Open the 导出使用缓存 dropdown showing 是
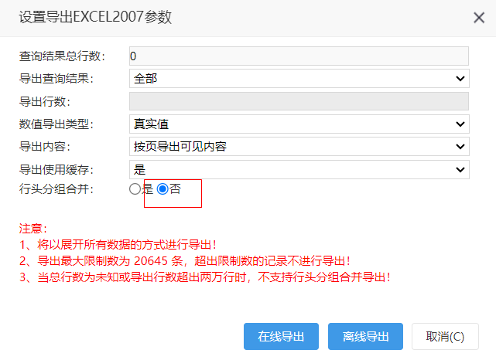Screen dimensions: 496x360 [x=299, y=170]
